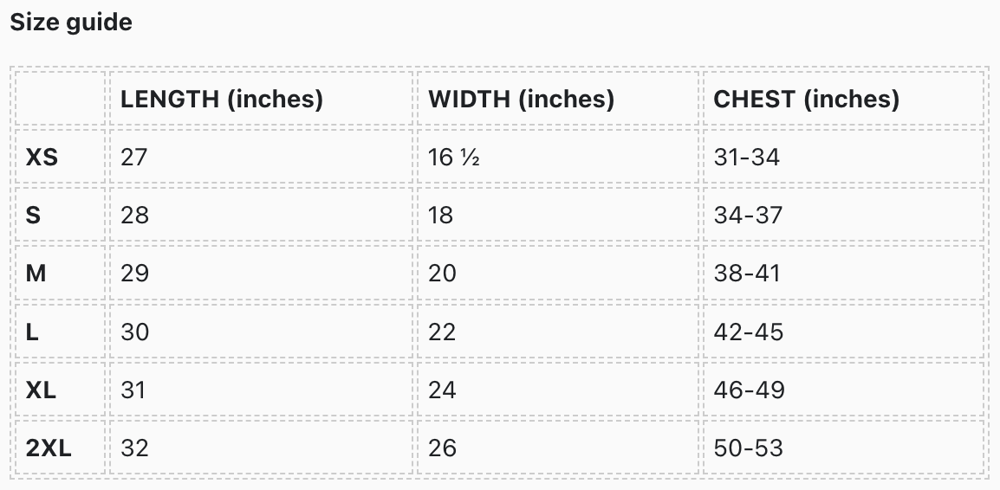The width and height of the screenshot is (1000, 490).
Task: Click the M chest range 38-41
Action: pyautogui.click(x=747, y=274)
